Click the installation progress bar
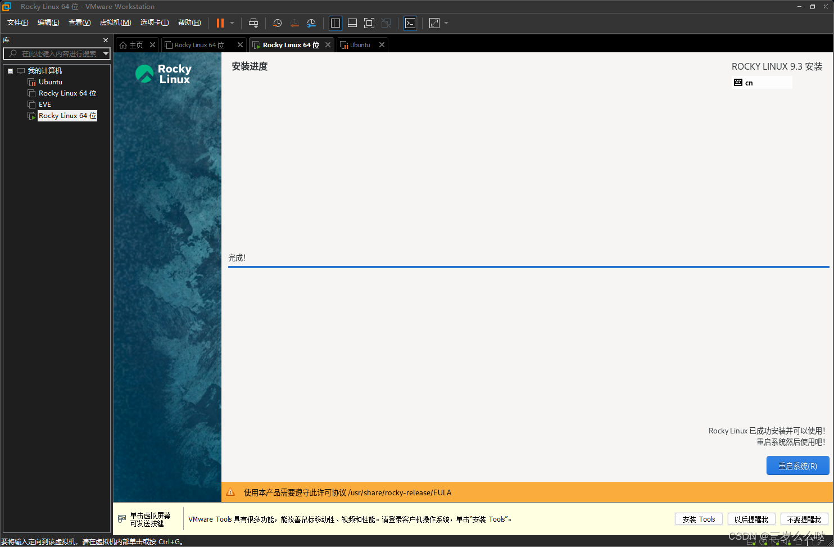Viewport: 834px width, 547px height. 528,267
